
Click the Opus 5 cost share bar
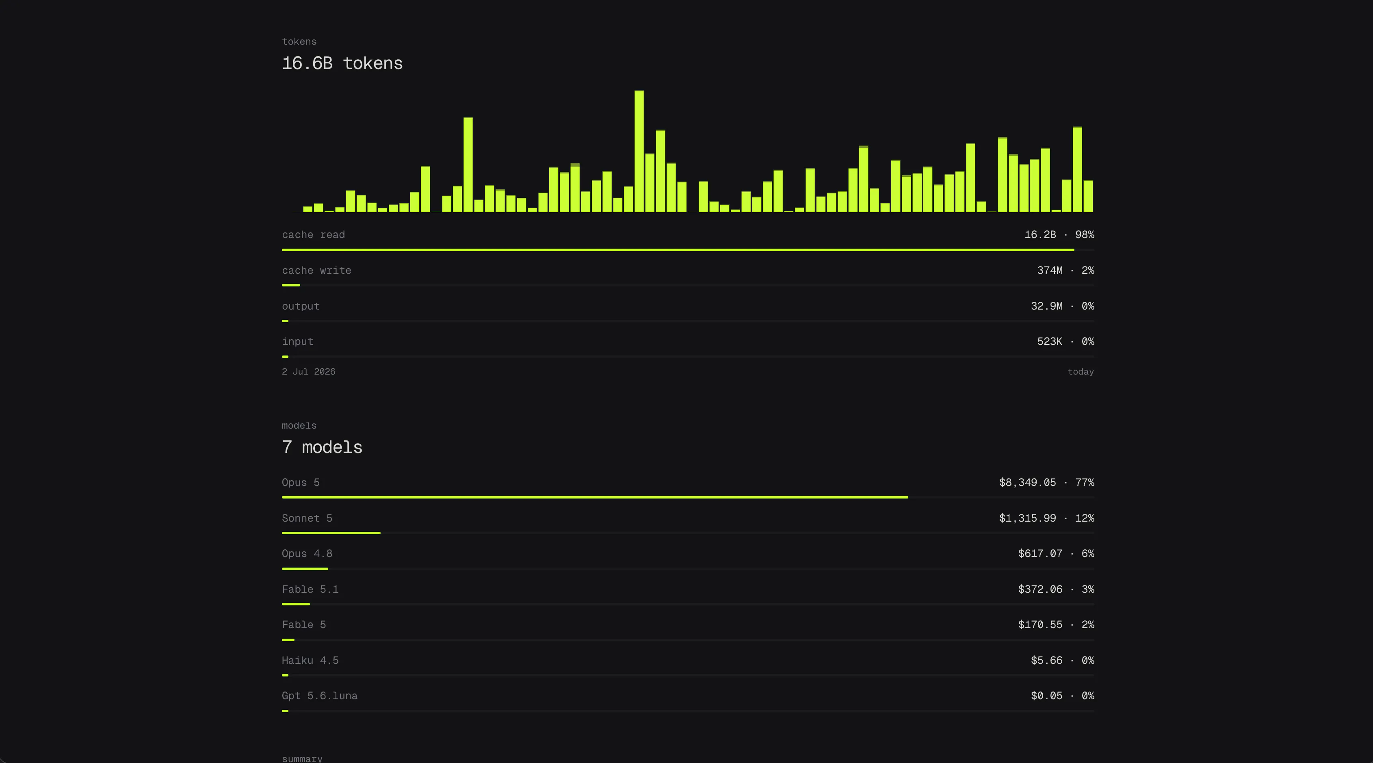click(x=688, y=497)
